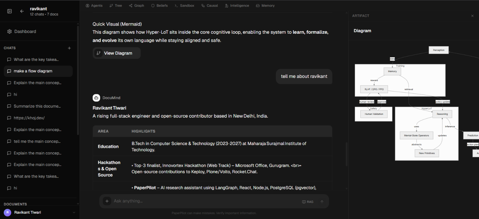Attach file via plus icon in input
The height and width of the screenshot is (219, 479).
pos(107,201)
